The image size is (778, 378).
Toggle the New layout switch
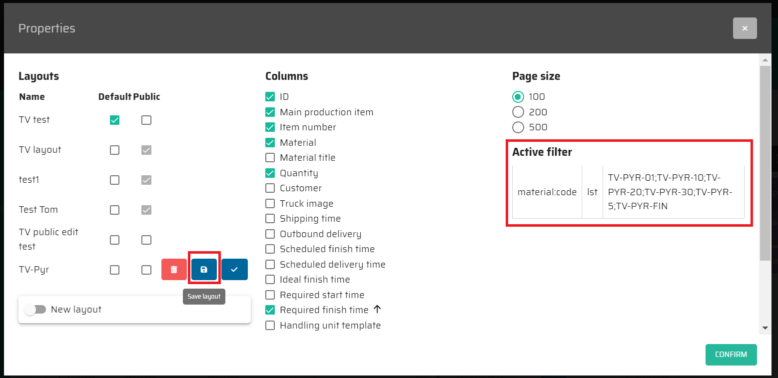click(x=35, y=310)
